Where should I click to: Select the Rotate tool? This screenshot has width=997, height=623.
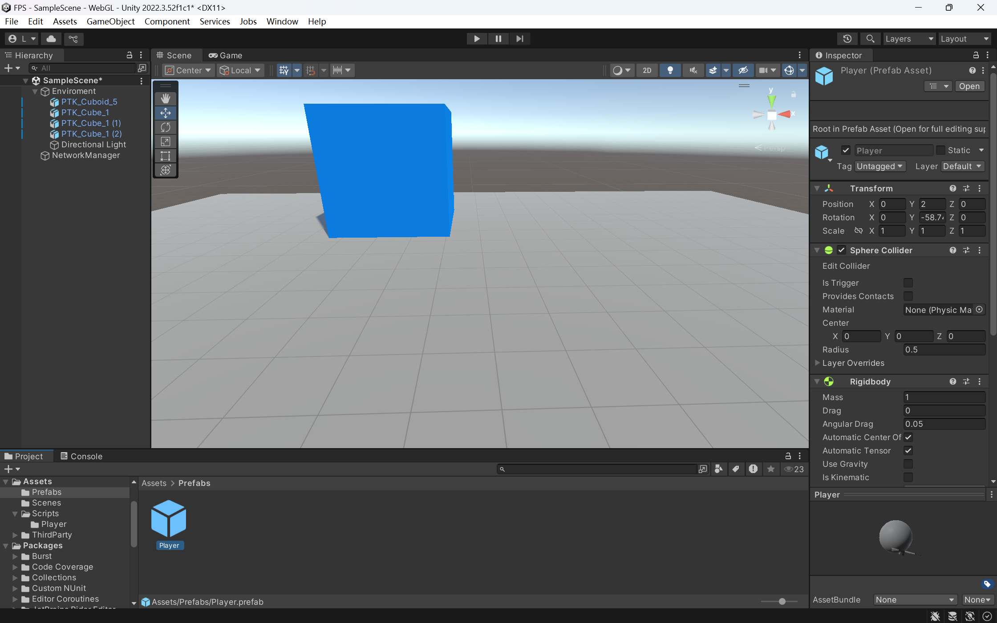pos(166,127)
